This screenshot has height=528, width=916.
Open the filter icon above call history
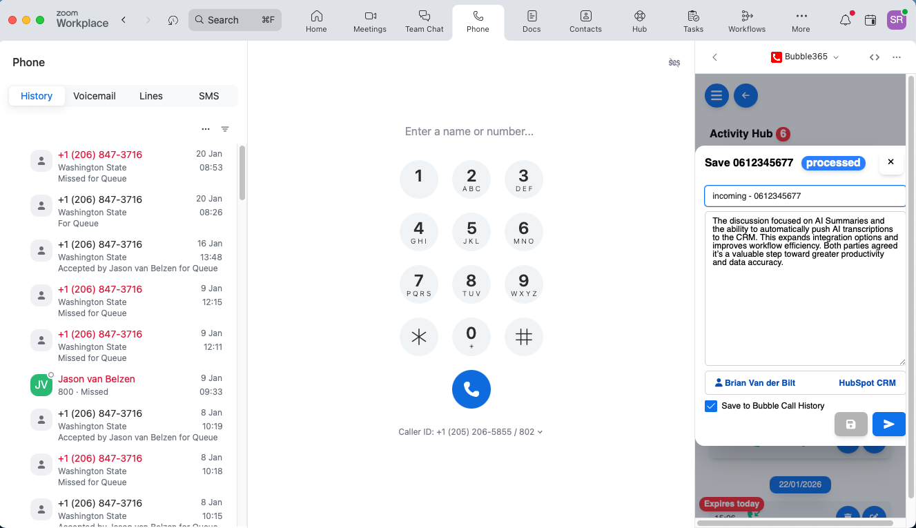[225, 129]
